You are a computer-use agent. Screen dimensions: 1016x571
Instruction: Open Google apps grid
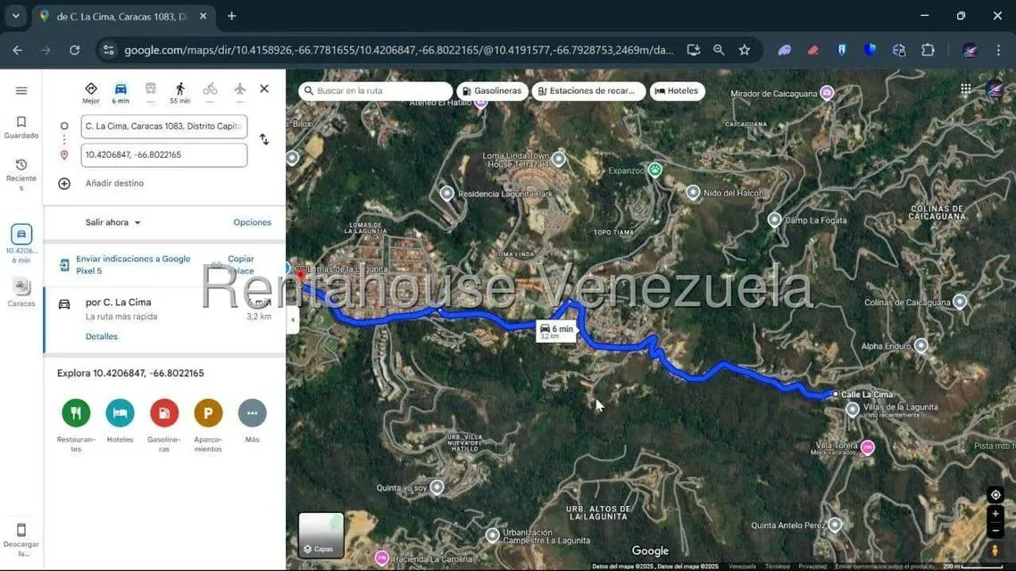(965, 88)
